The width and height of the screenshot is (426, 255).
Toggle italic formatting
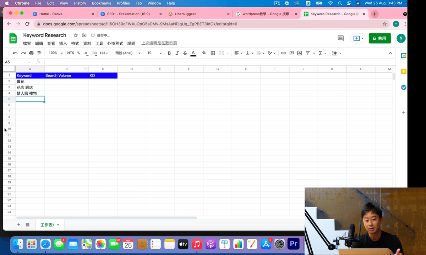177,53
